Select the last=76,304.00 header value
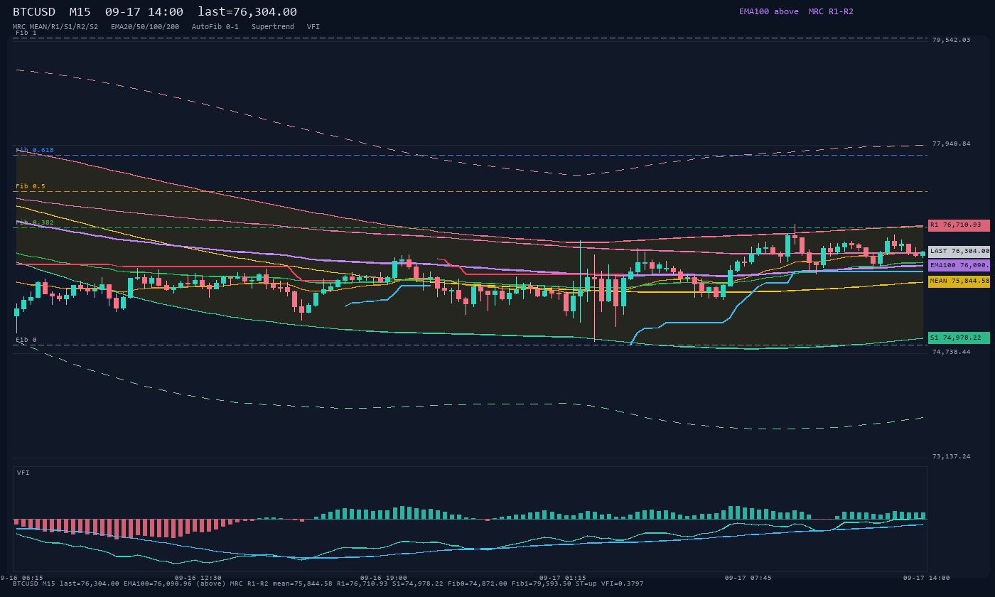This screenshot has height=597, width=995. point(247,12)
